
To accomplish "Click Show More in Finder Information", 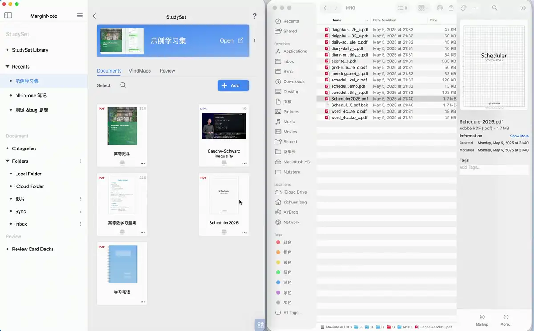I will pos(519,136).
